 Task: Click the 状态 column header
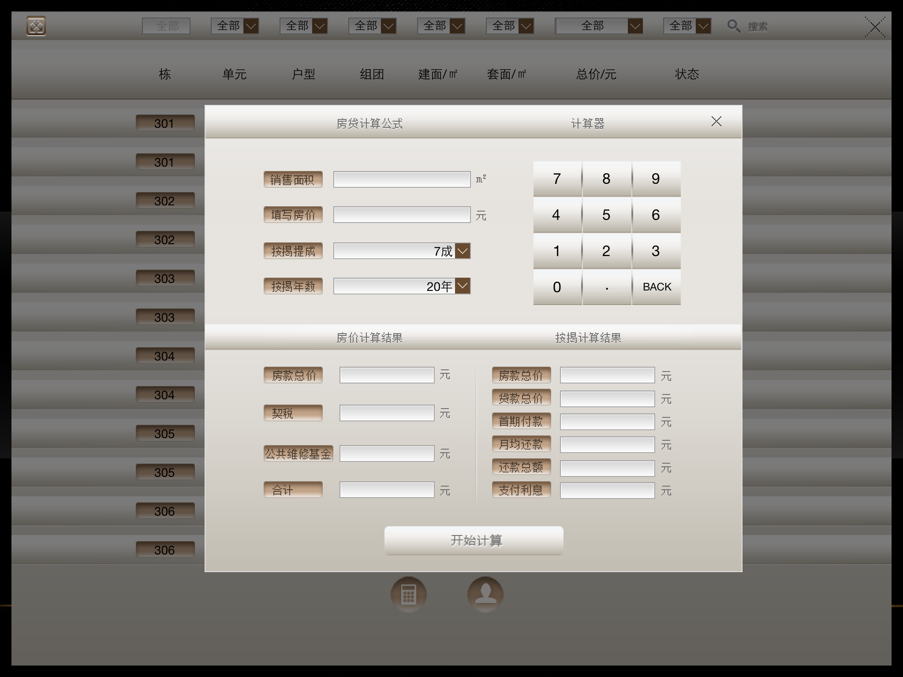(x=687, y=74)
